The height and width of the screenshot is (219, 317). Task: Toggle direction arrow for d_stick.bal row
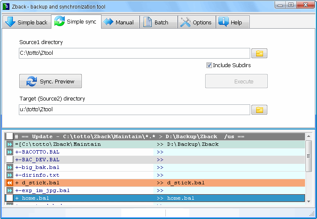click(9, 183)
